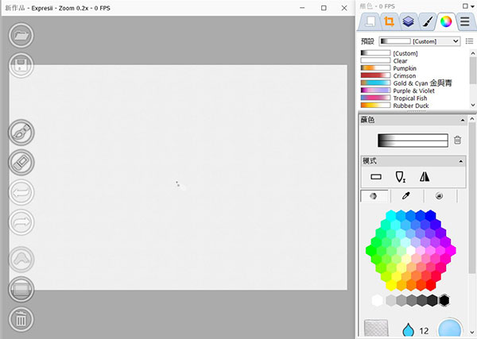Click the light blue color circle at bottom right

pos(450,328)
